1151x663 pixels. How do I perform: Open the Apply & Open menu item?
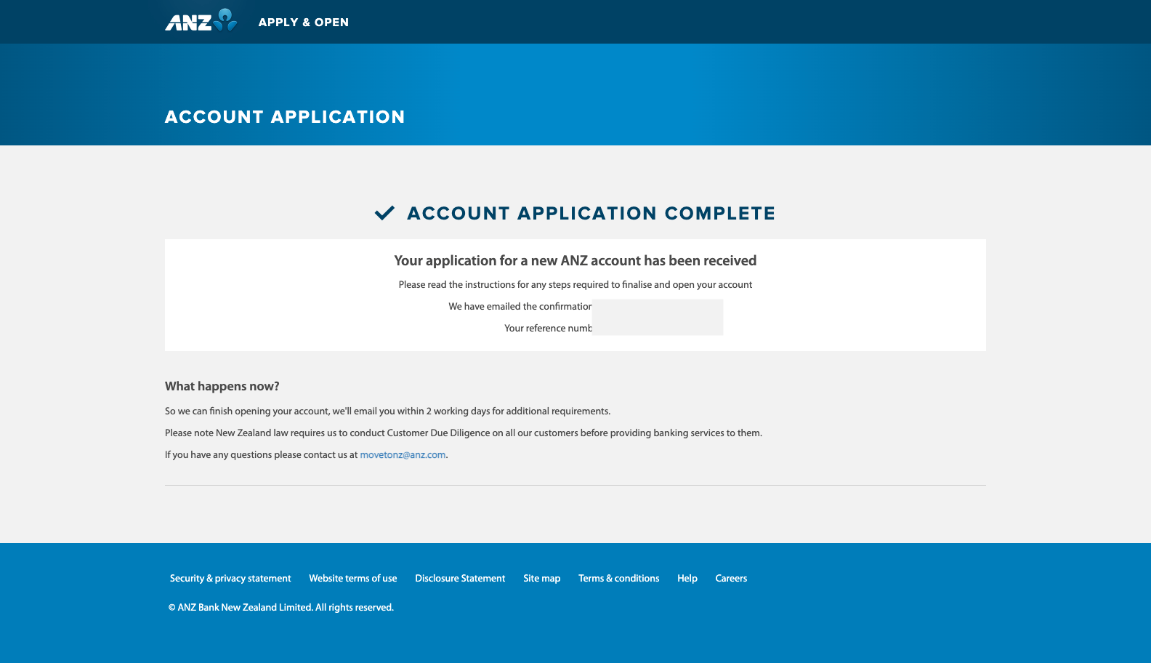[303, 23]
